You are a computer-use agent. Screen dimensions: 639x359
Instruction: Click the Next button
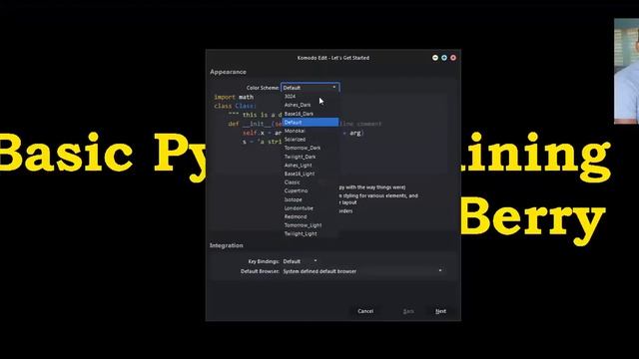440,311
